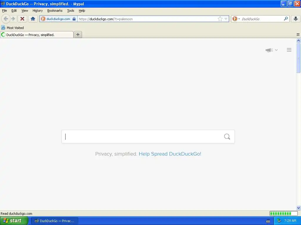Open the Downloads arrow button

296,19
